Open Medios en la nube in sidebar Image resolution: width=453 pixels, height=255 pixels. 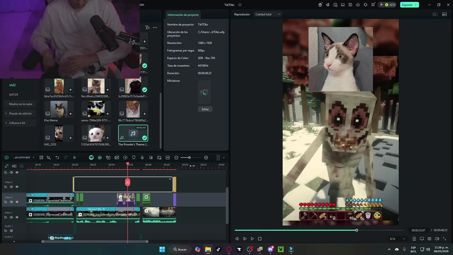[x=21, y=104]
